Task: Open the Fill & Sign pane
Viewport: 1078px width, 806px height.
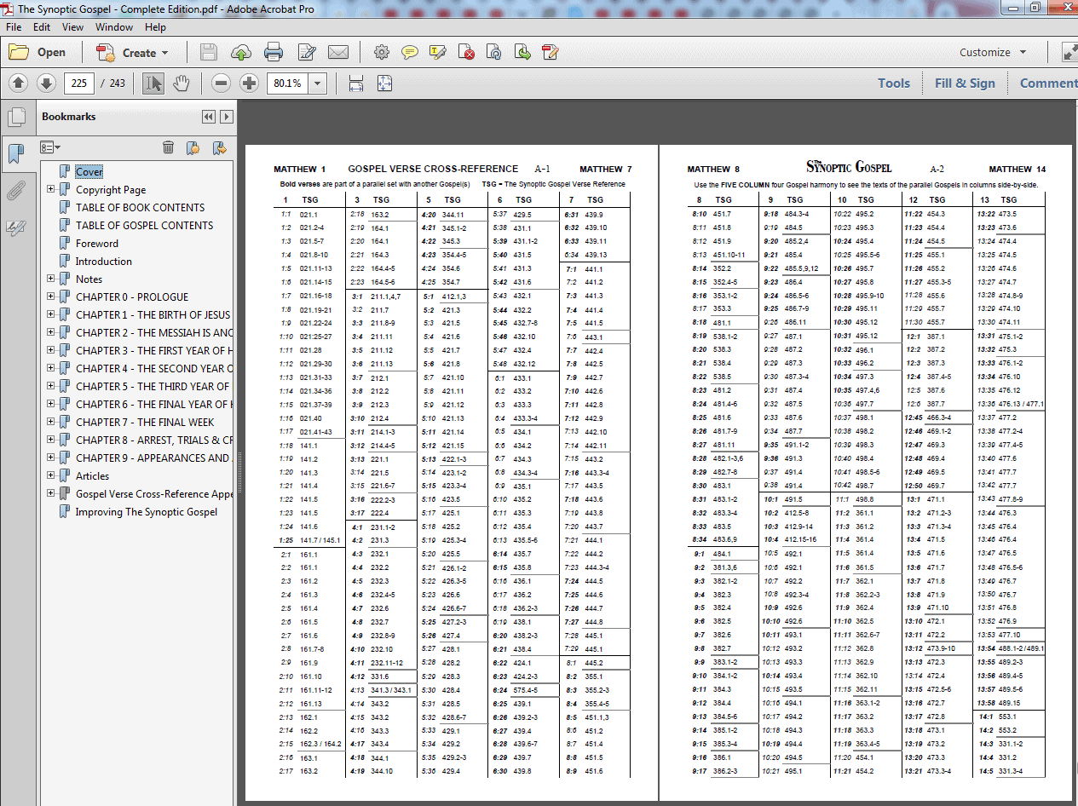Action: coord(965,83)
